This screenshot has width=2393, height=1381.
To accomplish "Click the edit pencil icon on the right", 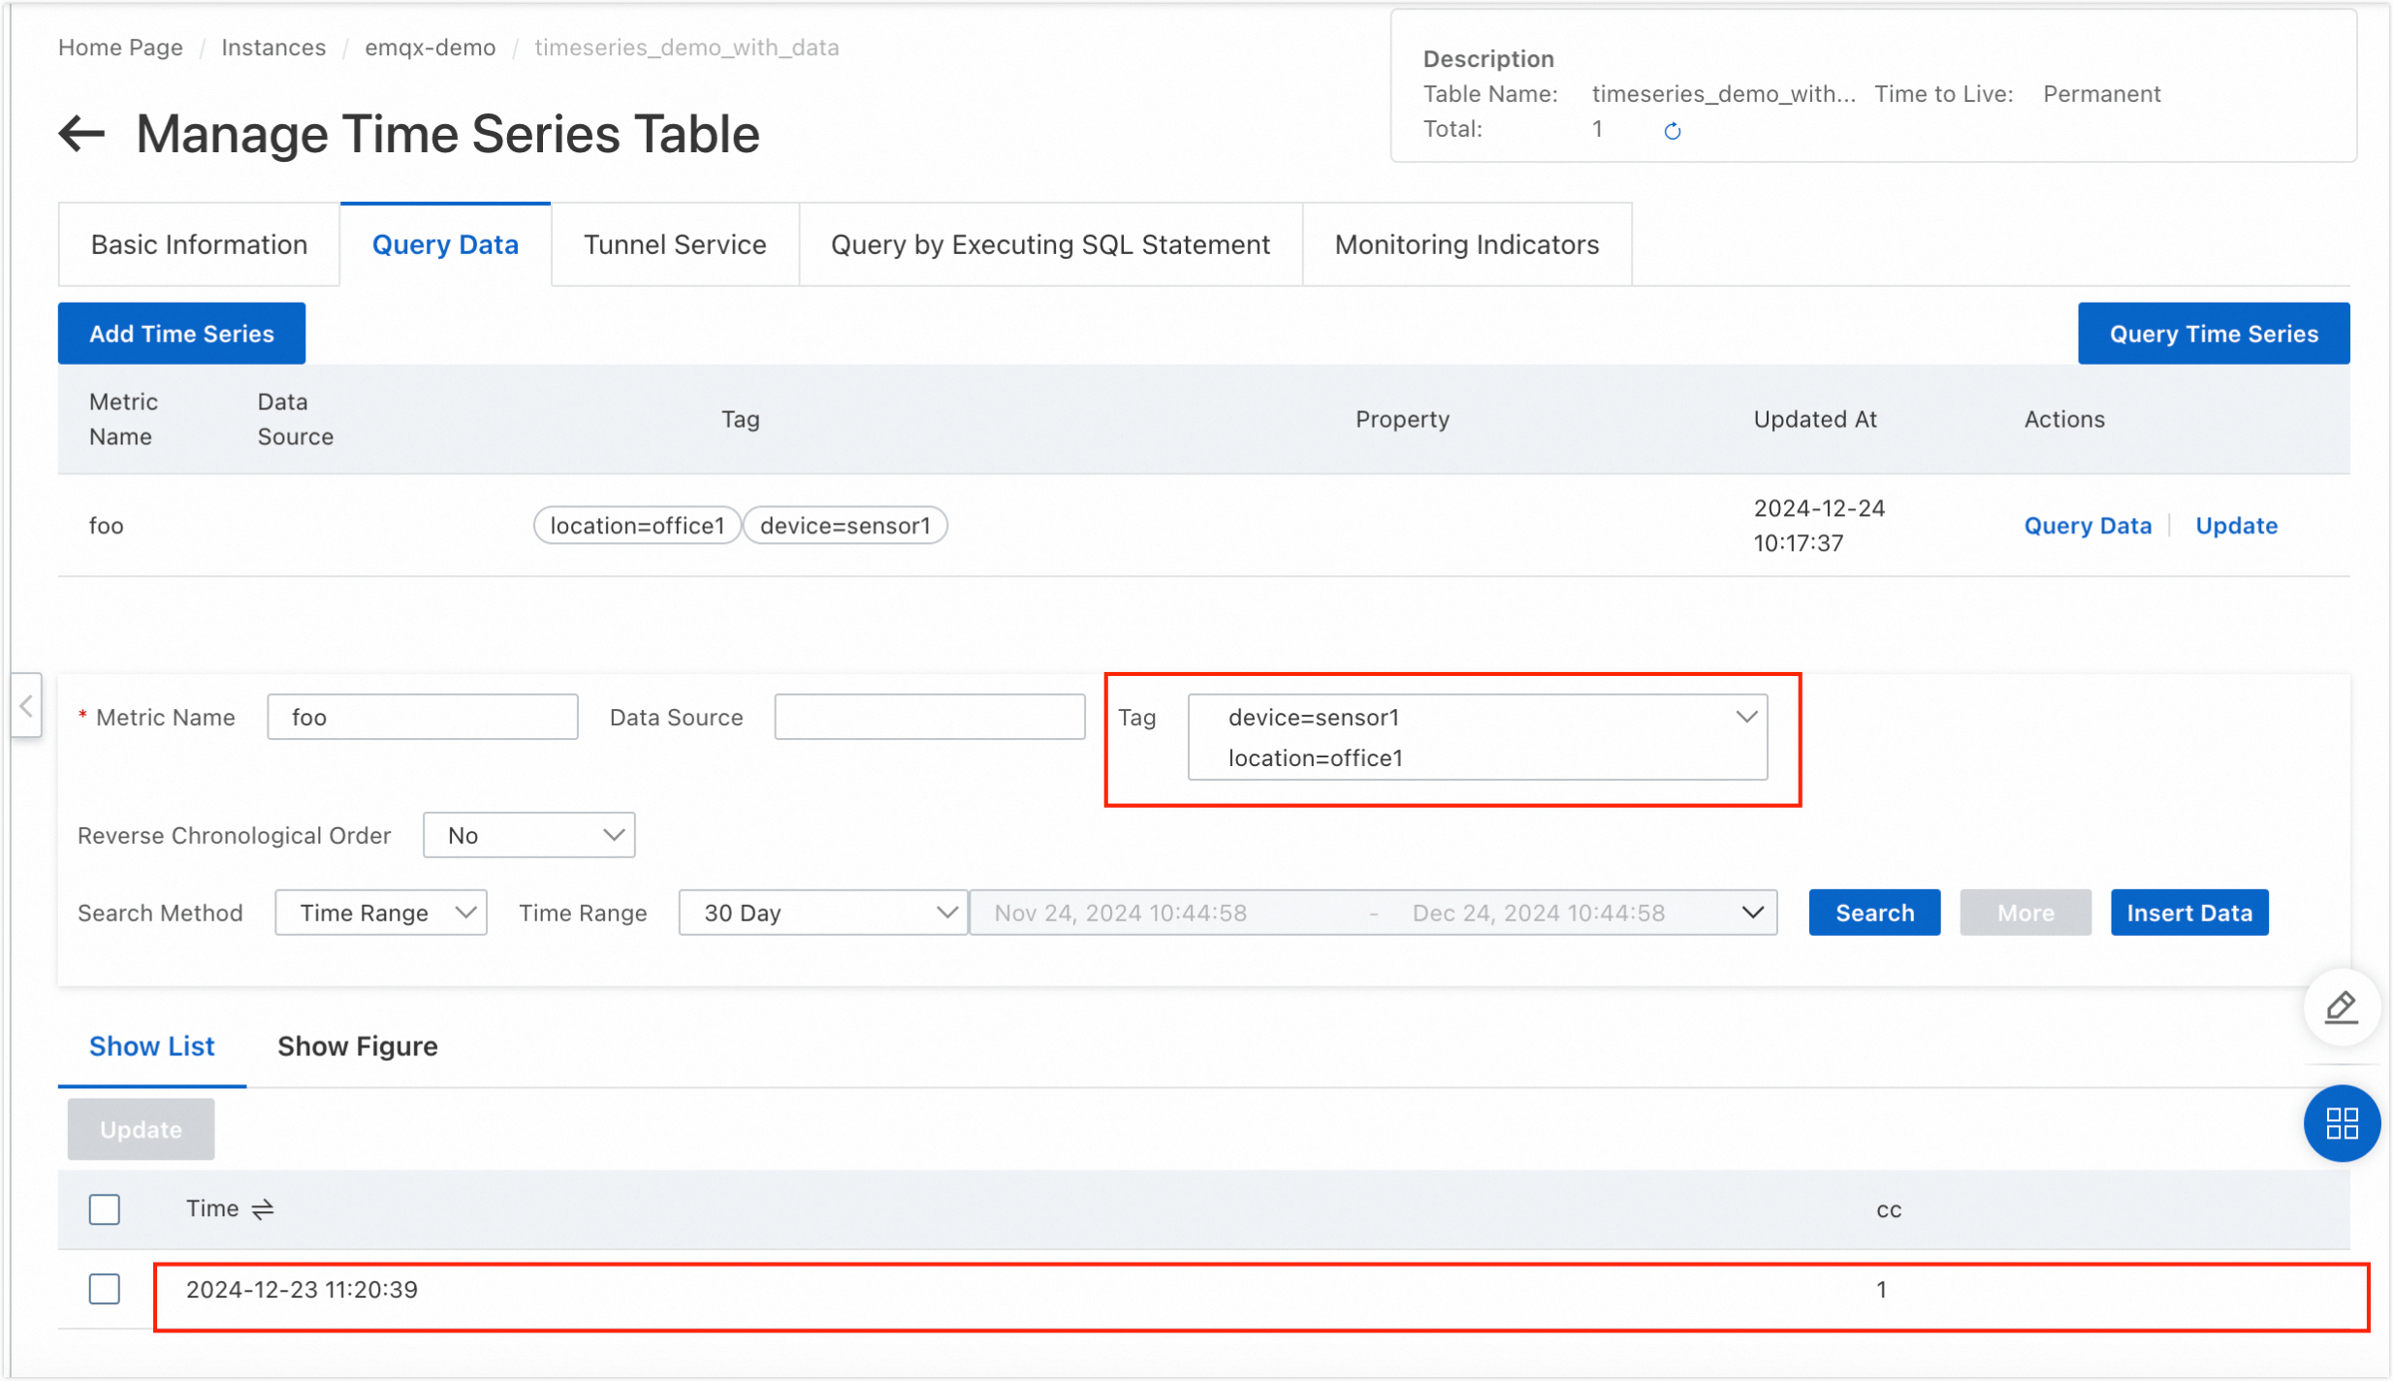I will point(2341,1009).
